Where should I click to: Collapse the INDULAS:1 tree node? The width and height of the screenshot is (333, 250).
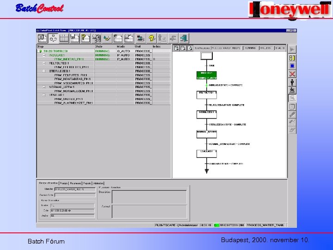(x=44, y=55)
